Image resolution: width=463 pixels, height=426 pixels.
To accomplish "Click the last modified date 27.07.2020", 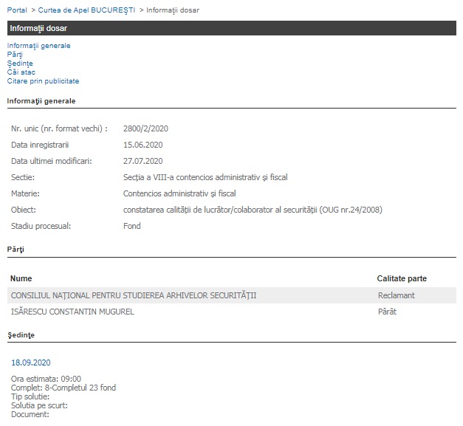I will (x=143, y=161).
